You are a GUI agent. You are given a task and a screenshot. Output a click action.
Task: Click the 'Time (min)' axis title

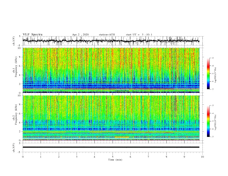point(115,160)
